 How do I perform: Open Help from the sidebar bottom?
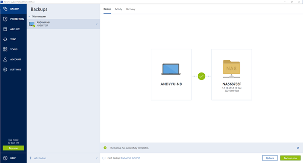click(x=13, y=158)
